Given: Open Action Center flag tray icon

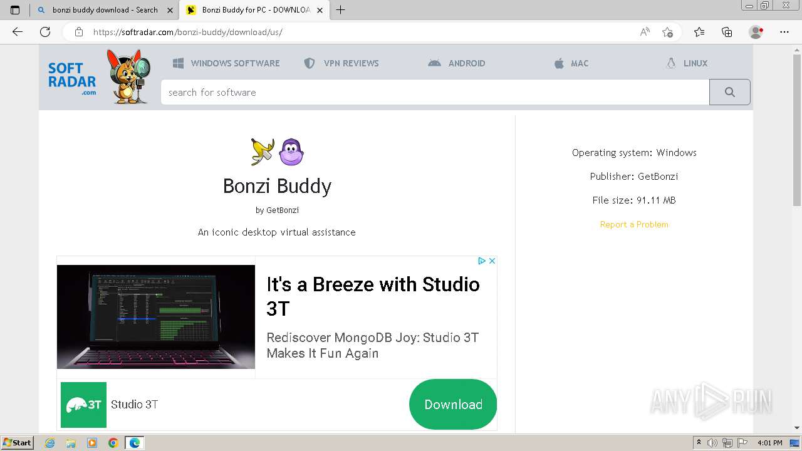Looking at the screenshot, I should (x=742, y=443).
